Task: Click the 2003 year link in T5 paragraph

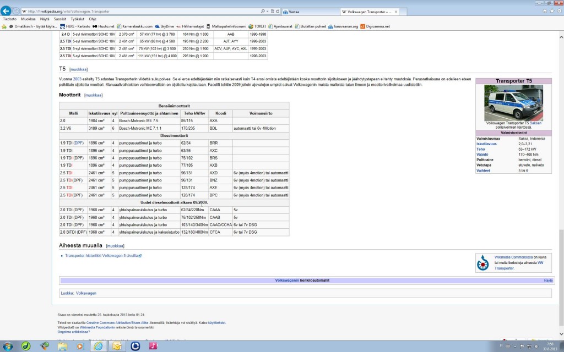Action: [77, 79]
